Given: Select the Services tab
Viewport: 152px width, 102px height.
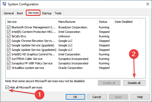Looking at the screenshot, I should coord(33,13).
